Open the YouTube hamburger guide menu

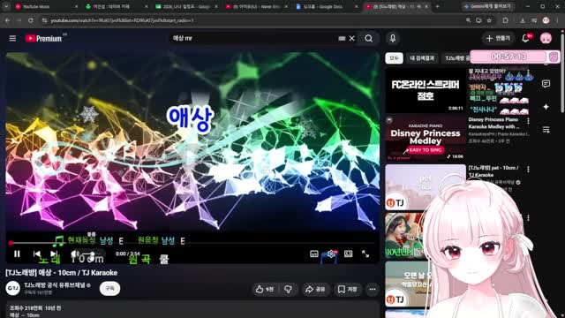(x=12, y=38)
